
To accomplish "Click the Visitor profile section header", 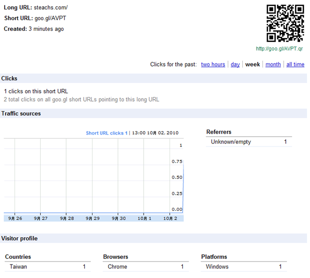I will [x=153, y=238].
